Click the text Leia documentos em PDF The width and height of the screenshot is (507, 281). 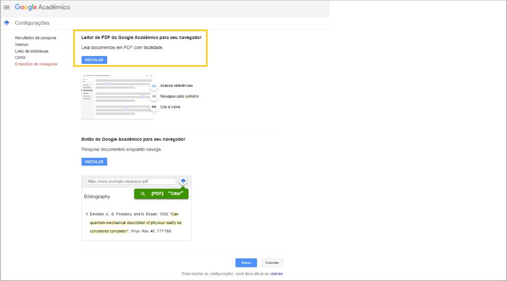(122, 47)
